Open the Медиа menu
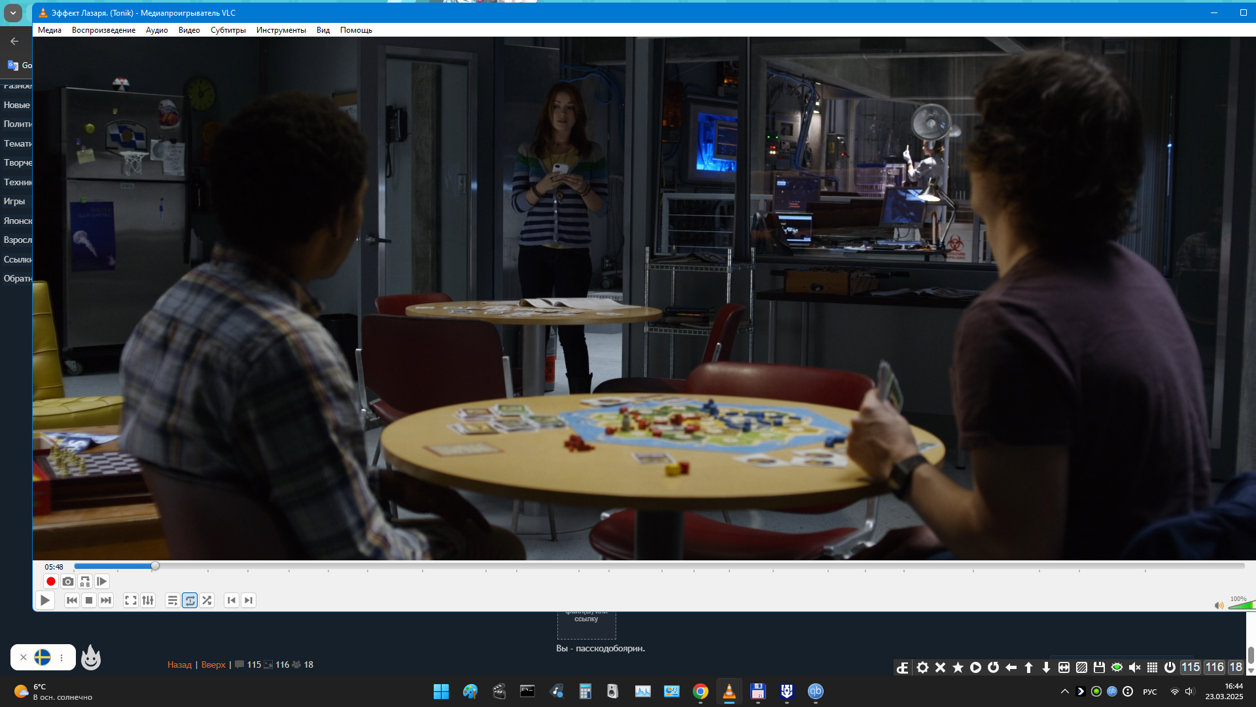Screen dimensions: 1256x707 [x=50, y=30]
